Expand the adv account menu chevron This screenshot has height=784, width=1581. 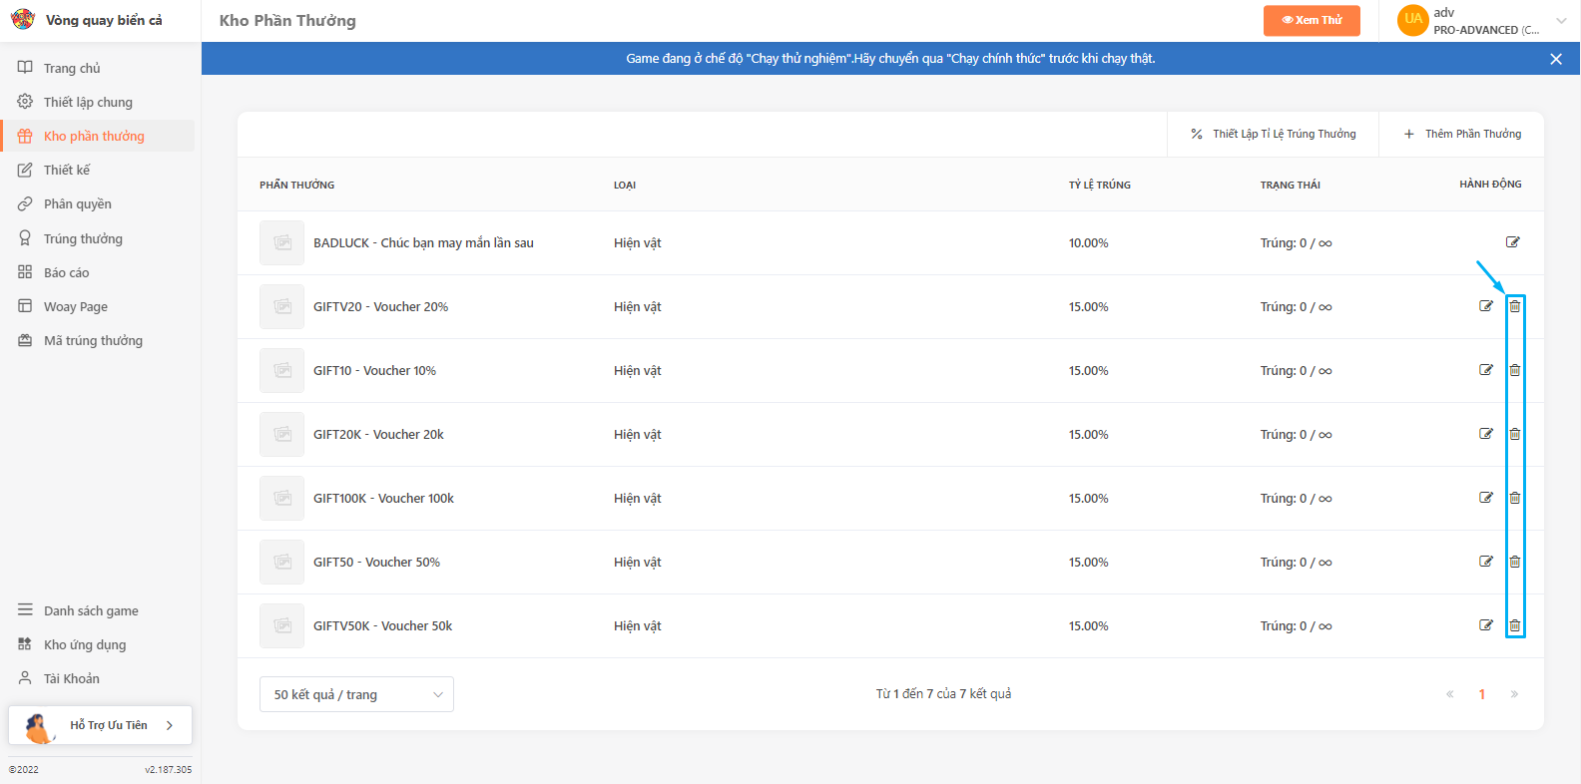pos(1561,21)
